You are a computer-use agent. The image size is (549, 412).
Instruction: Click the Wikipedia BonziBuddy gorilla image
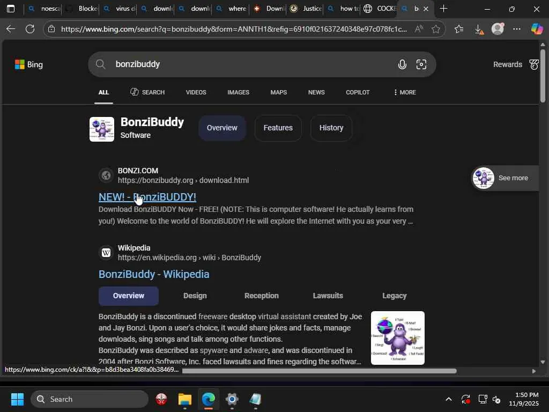coord(398,338)
